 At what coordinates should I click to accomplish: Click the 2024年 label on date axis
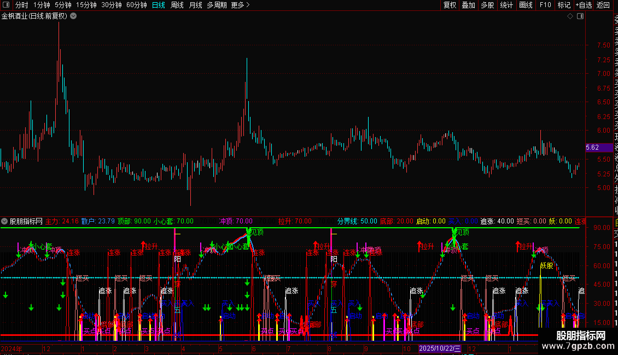11,348
